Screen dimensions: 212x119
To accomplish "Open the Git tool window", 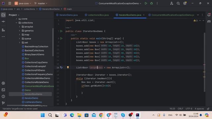I will [x=3, y=103].
